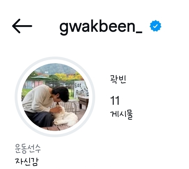
Task: Tap the post count number 11
Action: [x=115, y=101]
